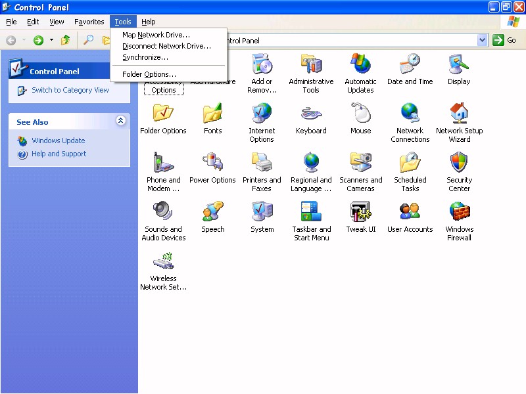Viewport: 526px width, 394px height.
Task: Launch the Network Setup Wizard
Action: click(x=459, y=123)
